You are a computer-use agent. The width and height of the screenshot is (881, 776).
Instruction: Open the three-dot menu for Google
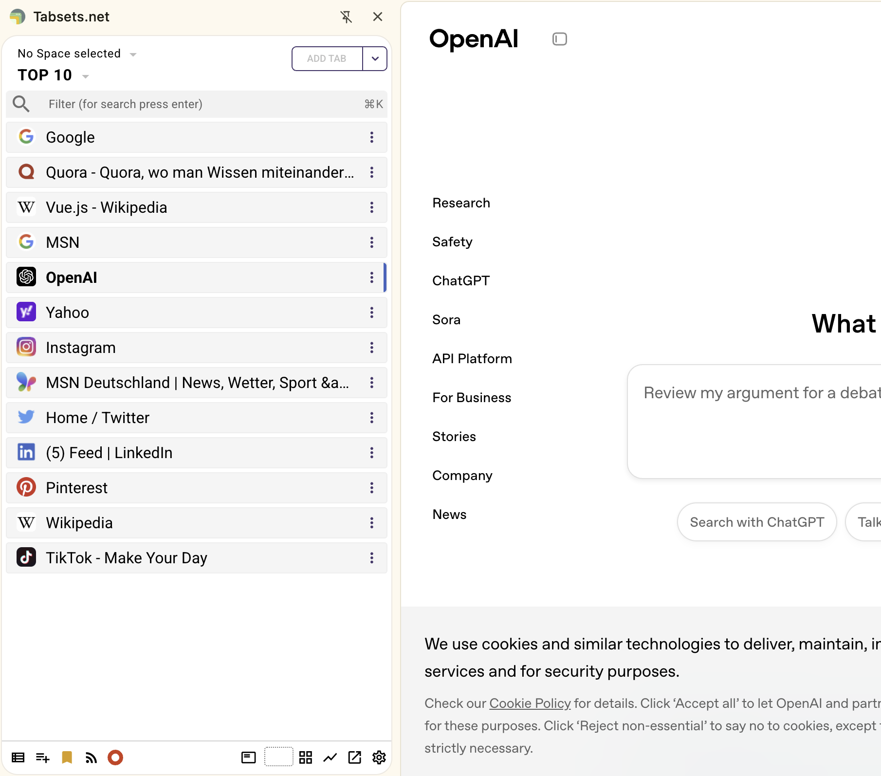tap(372, 137)
